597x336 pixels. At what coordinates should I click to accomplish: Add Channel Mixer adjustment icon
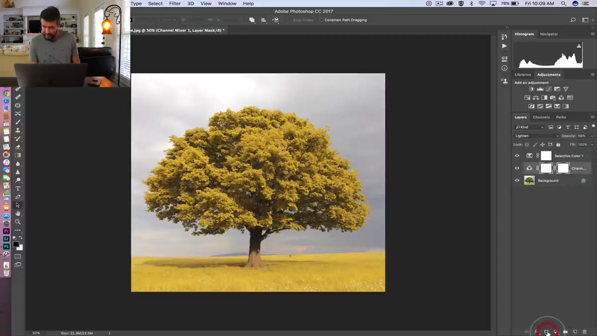(561, 98)
